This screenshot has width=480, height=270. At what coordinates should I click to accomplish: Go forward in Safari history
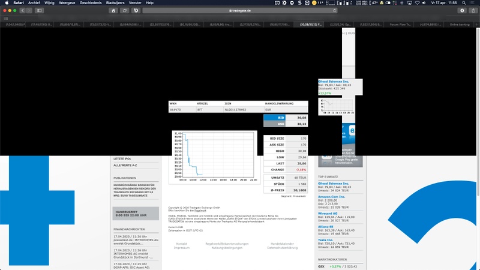29,10
